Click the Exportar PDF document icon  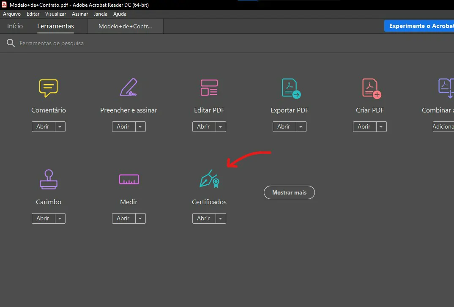pos(291,88)
